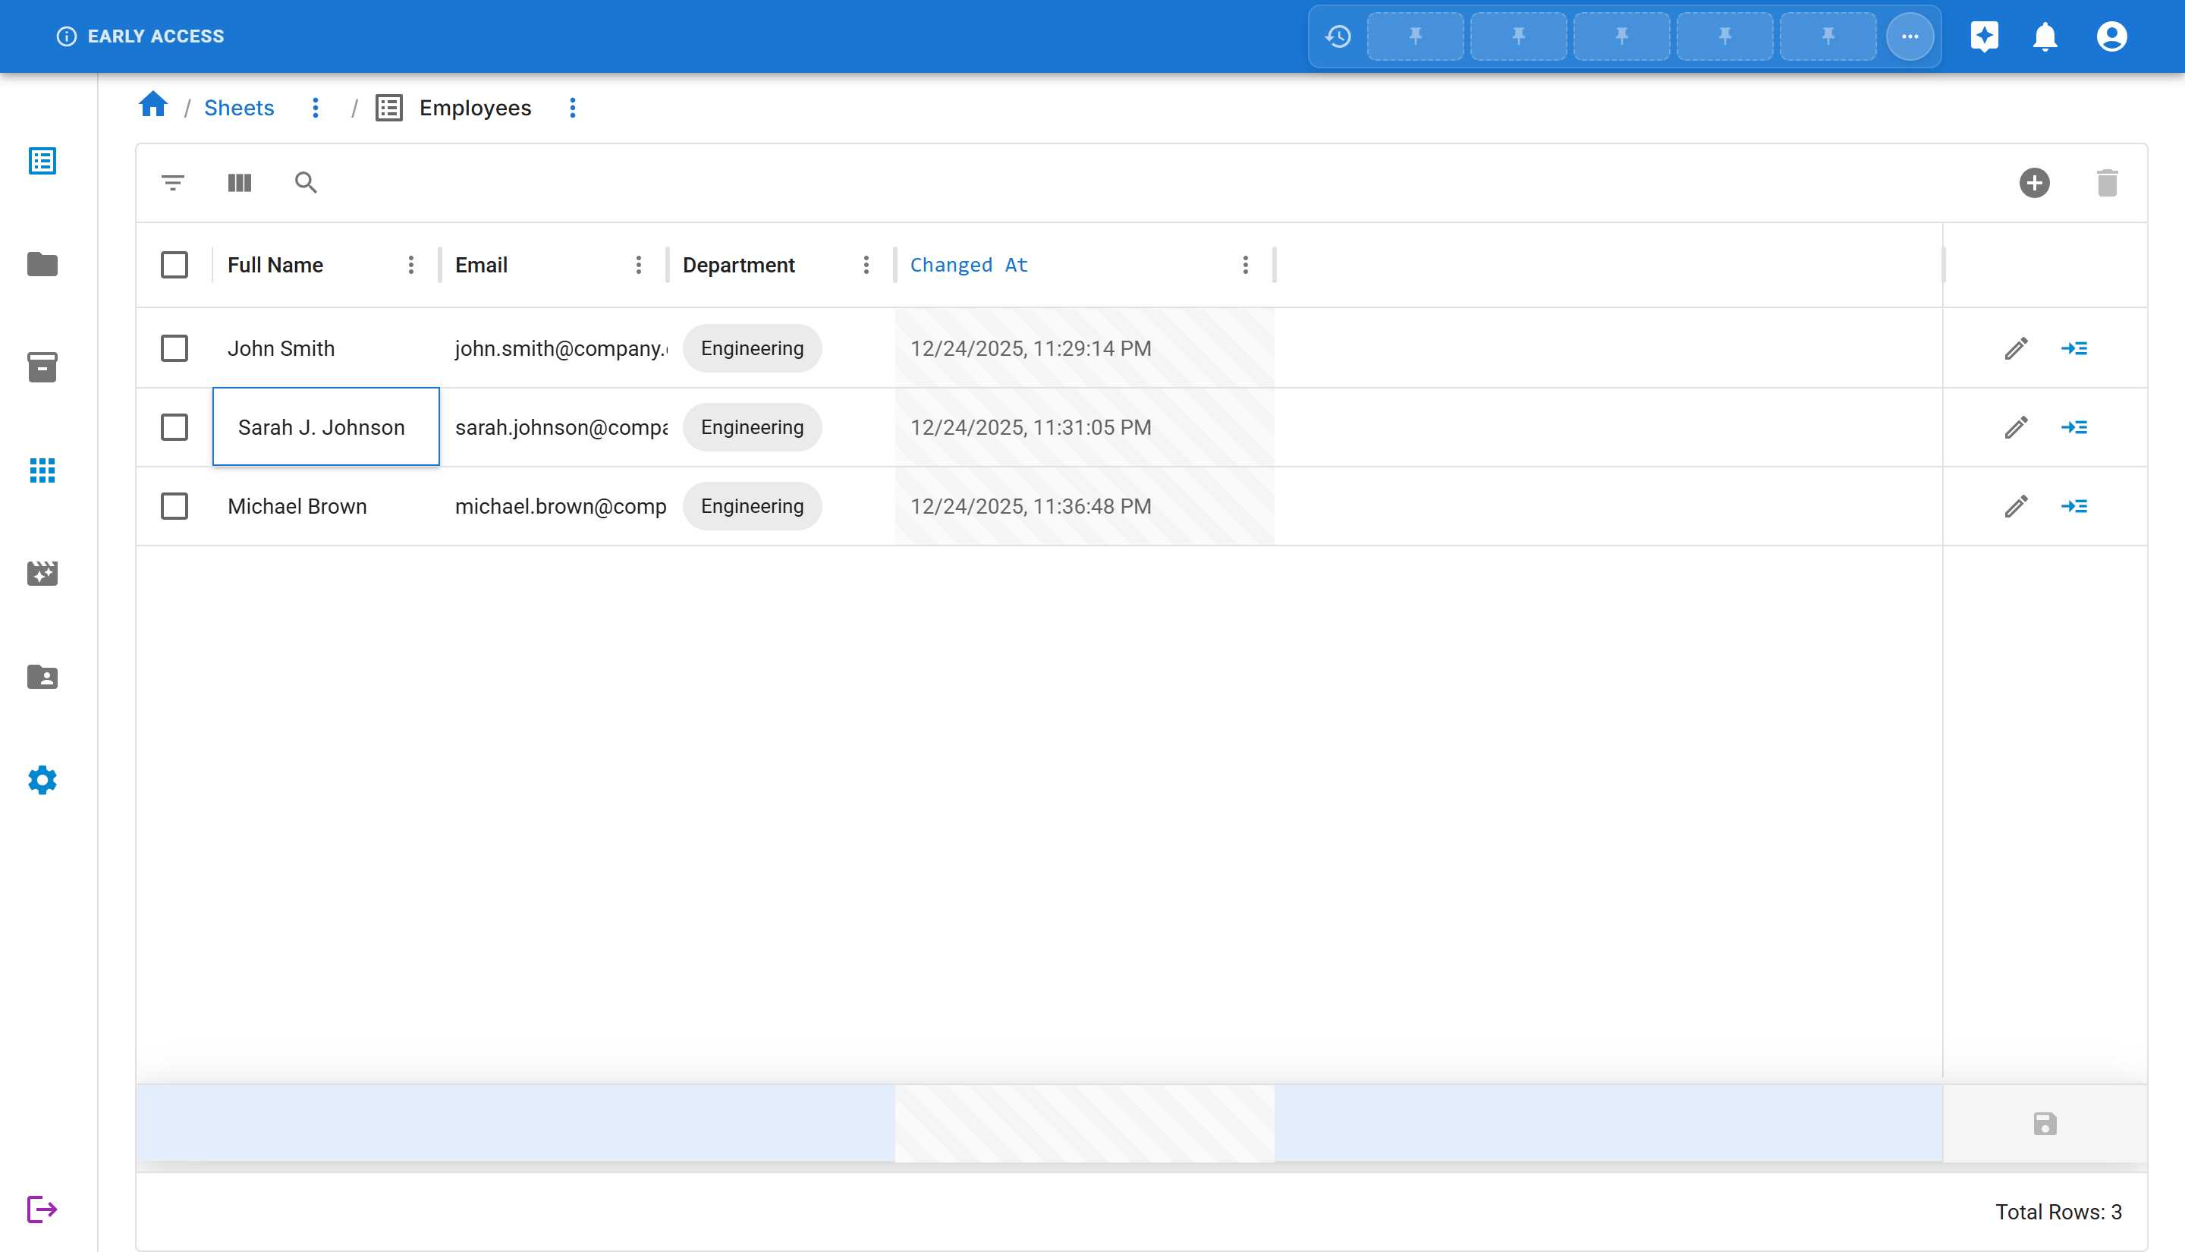Click the filter list icon in toolbar
The height and width of the screenshot is (1252, 2185).
173,182
